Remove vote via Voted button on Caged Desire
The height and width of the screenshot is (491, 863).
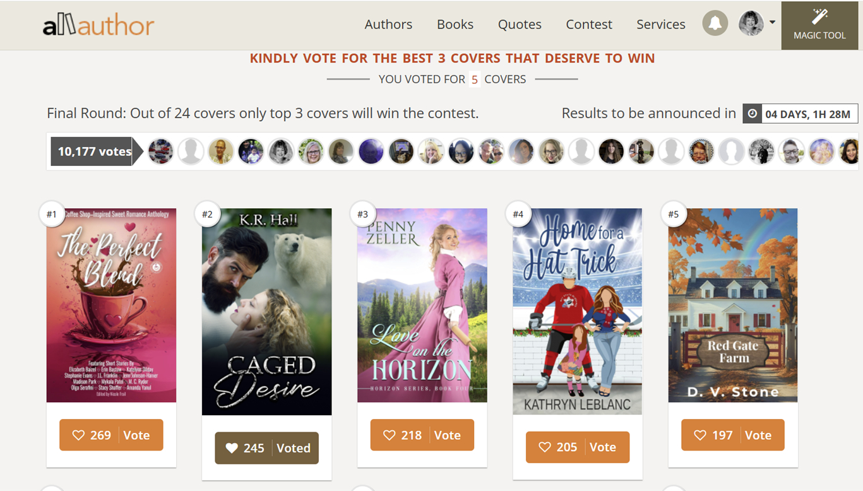pos(267,448)
